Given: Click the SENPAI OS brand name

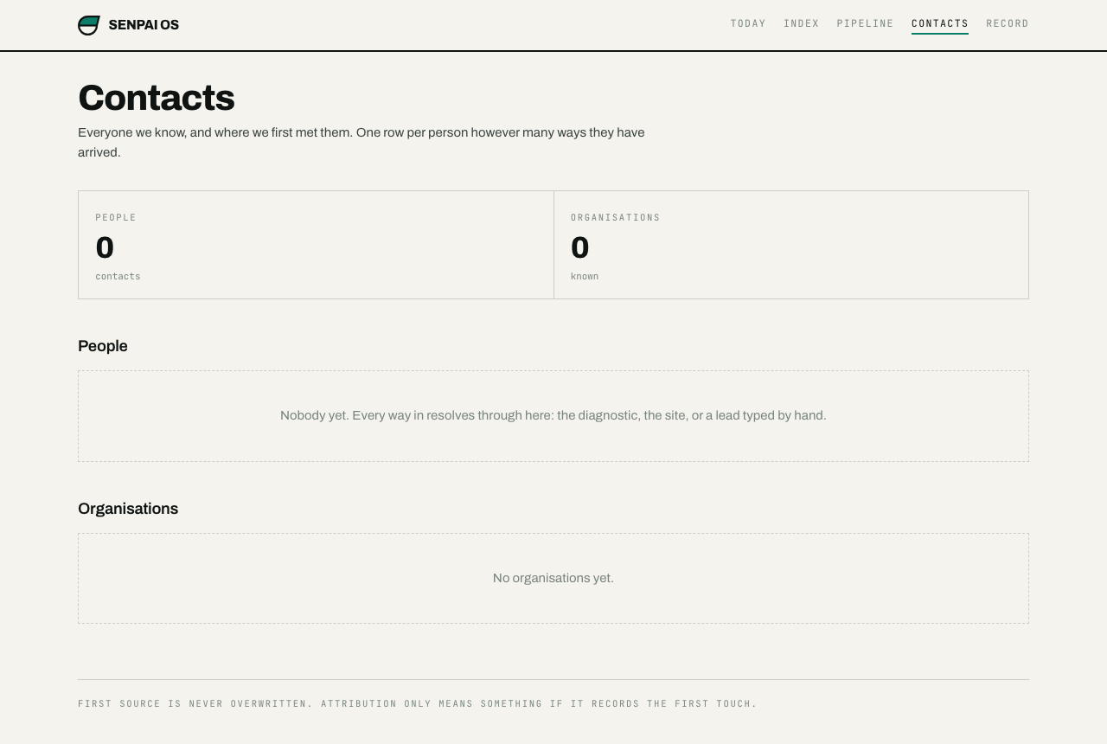Looking at the screenshot, I should (144, 25).
